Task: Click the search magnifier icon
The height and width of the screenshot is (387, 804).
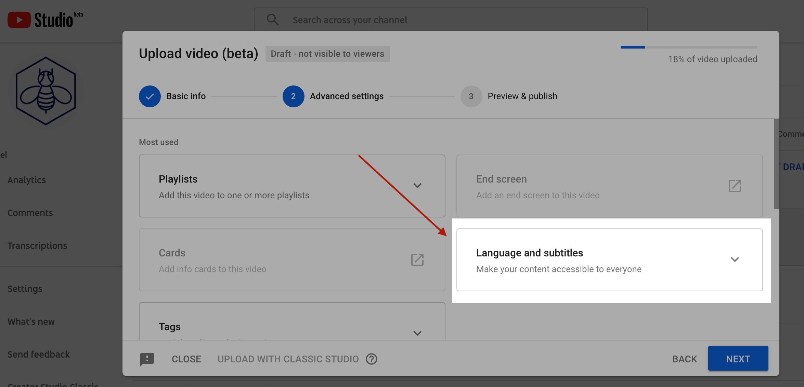Action: (x=272, y=20)
